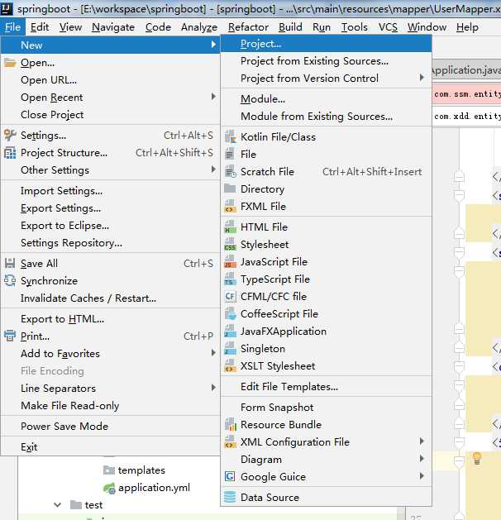Click the CFML/CFC file icon

[230, 297]
